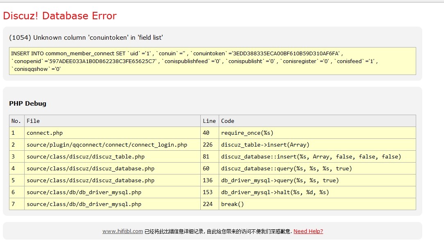Open the 'Need Help?' link
The image size is (444, 249).
[308, 231]
